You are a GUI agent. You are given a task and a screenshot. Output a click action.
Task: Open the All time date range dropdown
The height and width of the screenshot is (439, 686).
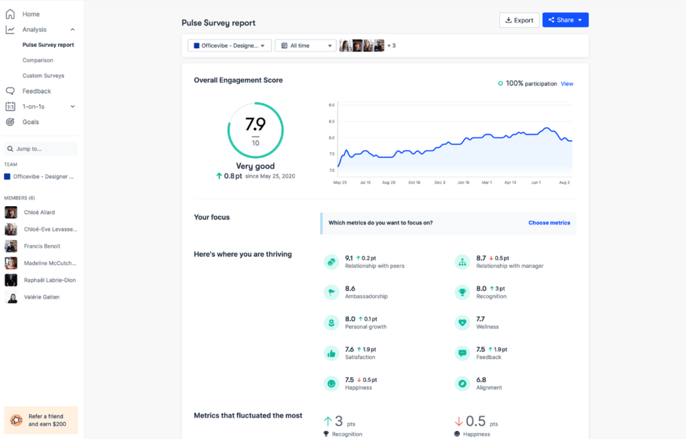click(305, 46)
